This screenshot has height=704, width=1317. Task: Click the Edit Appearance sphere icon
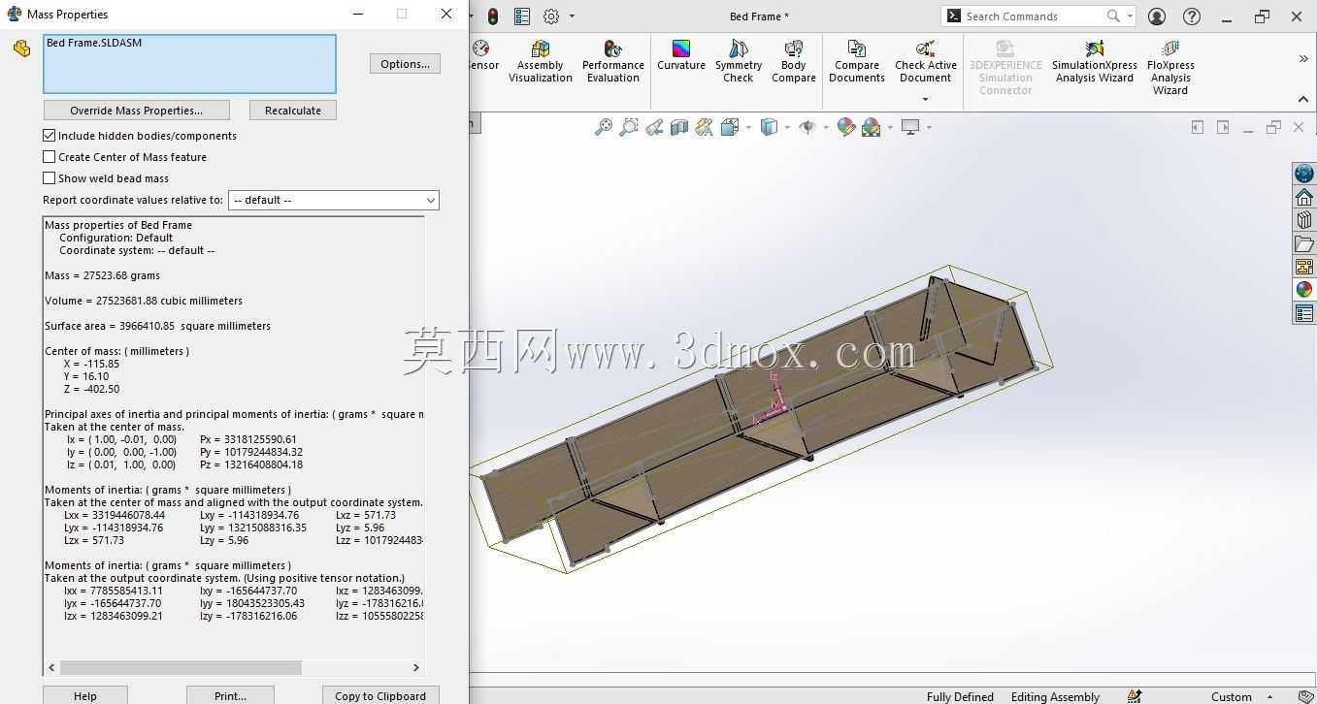pos(845,127)
